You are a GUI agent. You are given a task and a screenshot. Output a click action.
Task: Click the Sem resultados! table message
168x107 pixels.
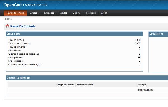pos(146,90)
